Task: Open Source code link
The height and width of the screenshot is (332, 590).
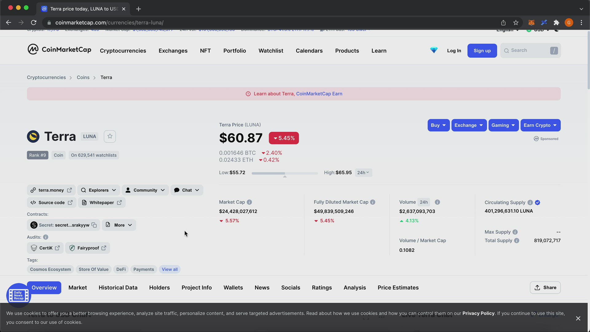Action: [51, 203]
